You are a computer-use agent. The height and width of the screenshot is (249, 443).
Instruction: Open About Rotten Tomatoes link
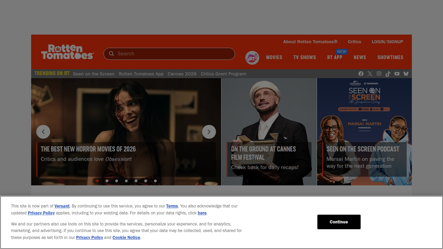pos(310,41)
